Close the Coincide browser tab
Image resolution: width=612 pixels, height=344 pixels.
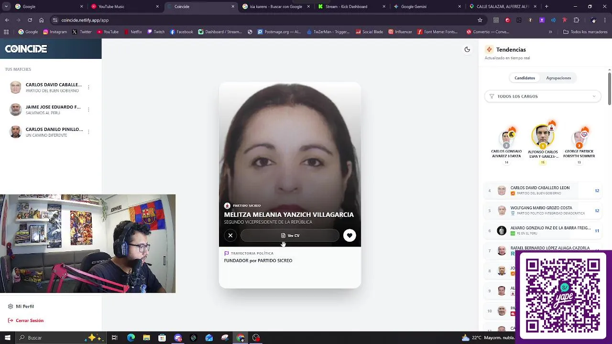coord(233,7)
